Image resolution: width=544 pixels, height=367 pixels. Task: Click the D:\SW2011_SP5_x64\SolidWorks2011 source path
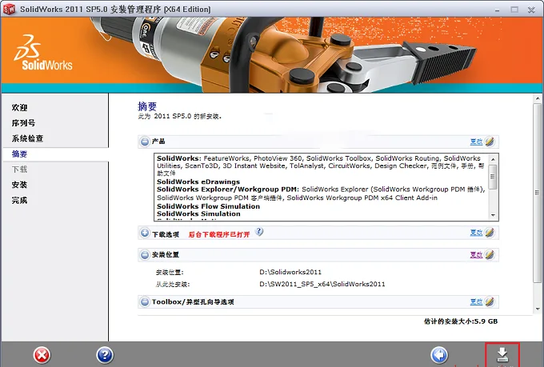tap(322, 284)
